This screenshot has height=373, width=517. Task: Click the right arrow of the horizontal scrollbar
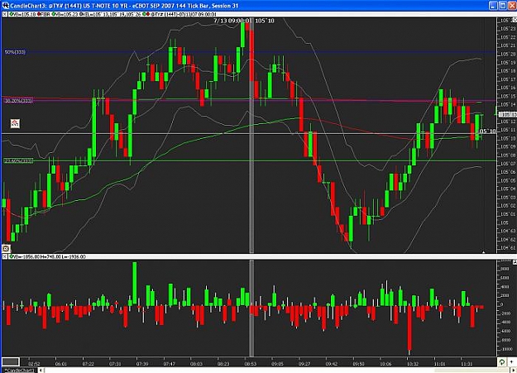[x=513, y=371]
